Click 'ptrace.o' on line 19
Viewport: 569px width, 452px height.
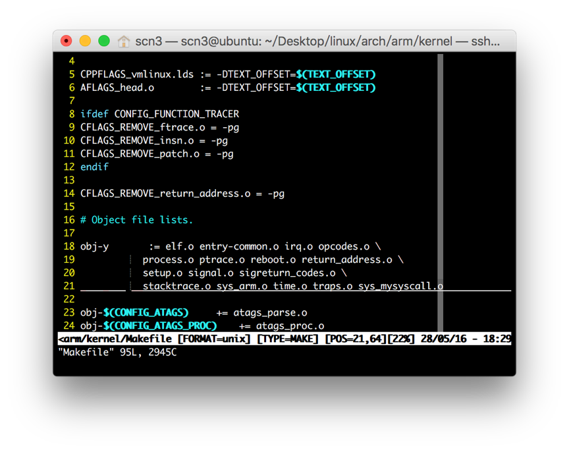point(222,260)
